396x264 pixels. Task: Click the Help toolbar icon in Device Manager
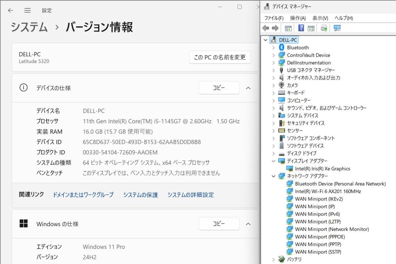[x=301, y=28]
